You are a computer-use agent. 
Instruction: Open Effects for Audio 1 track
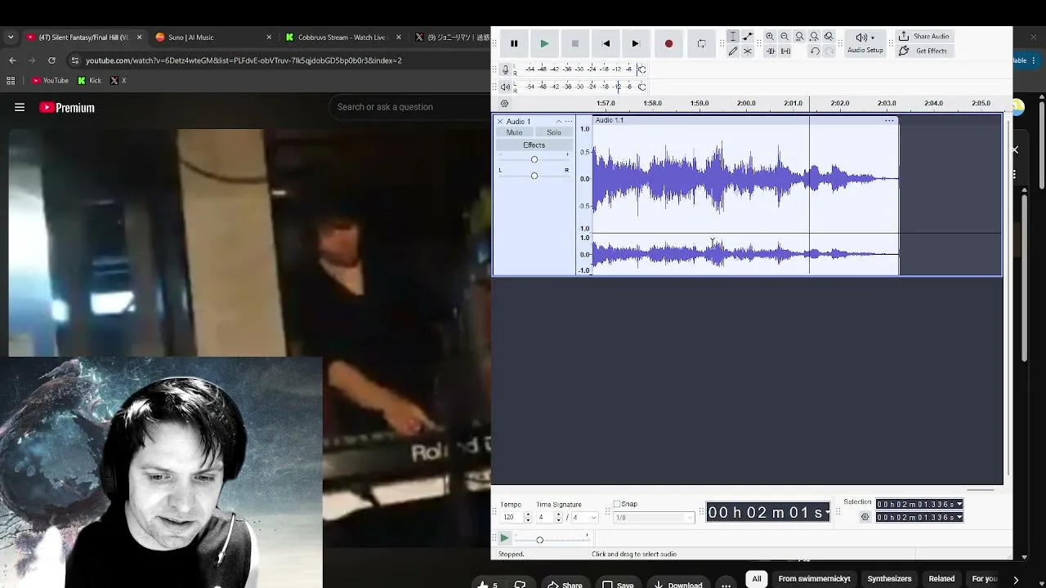(x=534, y=145)
